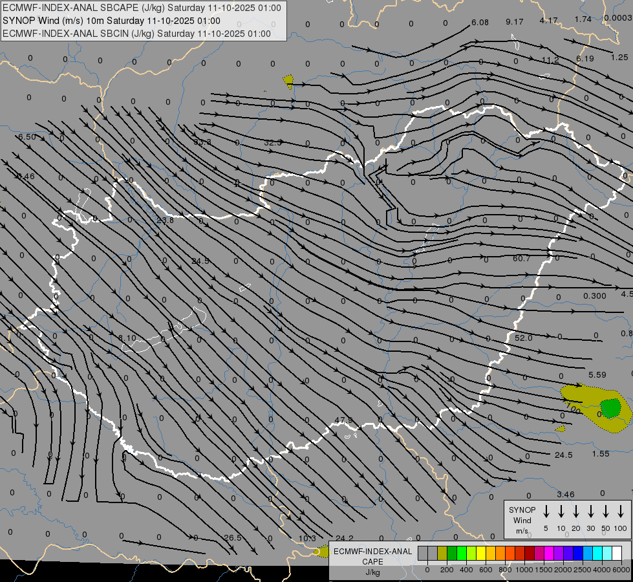Select the olive swatch in CAPE color scale
Viewport: 633px width, 582px height.
pos(442,553)
